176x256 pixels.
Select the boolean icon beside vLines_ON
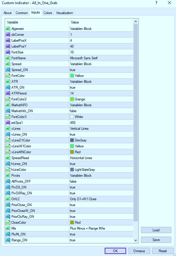coord(8,134)
